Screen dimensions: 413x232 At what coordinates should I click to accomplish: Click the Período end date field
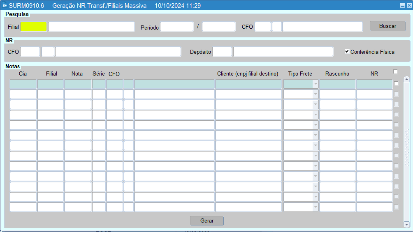pos(218,27)
